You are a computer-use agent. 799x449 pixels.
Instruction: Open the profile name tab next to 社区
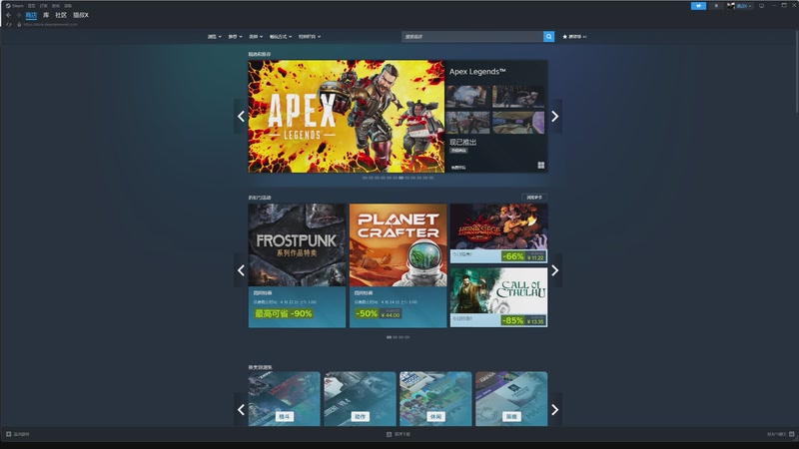81,15
